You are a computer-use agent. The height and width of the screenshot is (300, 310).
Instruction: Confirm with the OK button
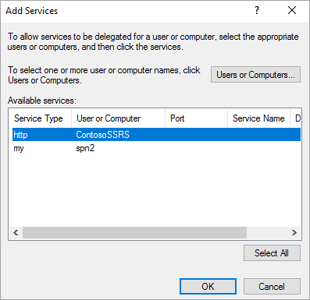pos(208,287)
